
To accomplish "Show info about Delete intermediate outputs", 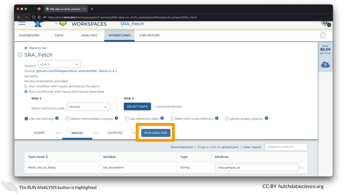I will (116, 118).
